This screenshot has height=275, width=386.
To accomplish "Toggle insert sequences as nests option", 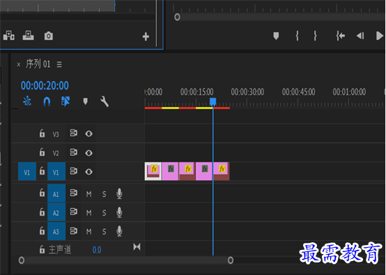I will 27,101.
